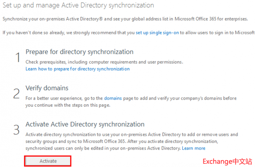255x167 pixels.
Task: Select 'Activate Active Directory synchronization' heading
Action: pyautogui.click(x=85, y=124)
